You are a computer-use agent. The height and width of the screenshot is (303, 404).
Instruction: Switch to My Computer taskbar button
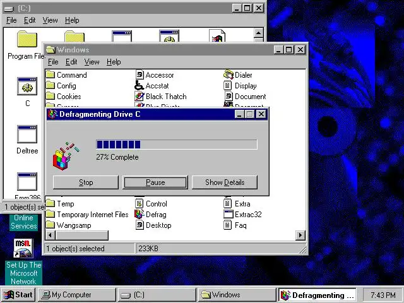[77, 295]
